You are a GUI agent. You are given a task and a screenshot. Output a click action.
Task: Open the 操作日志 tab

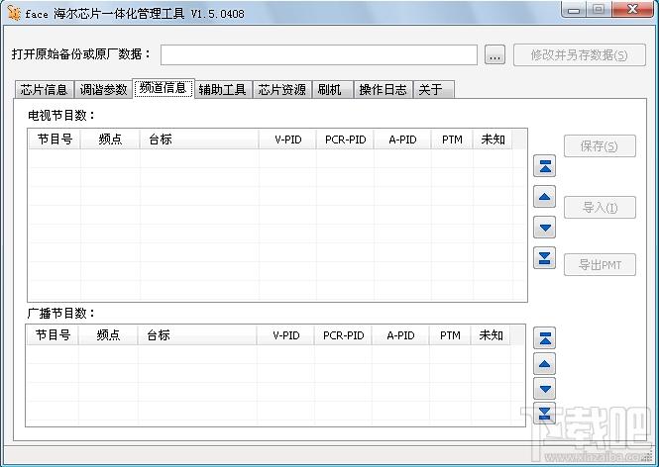(x=384, y=89)
